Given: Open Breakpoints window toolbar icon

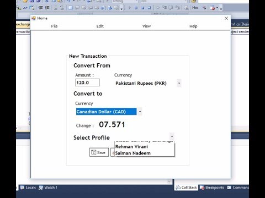Looking at the screenshot, I should [213, 8].
